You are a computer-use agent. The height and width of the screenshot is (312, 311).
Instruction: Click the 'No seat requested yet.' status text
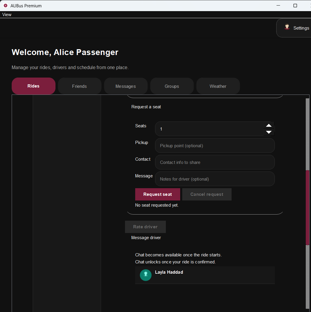157,205
